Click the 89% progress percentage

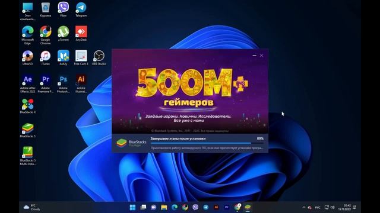pos(260,138)
